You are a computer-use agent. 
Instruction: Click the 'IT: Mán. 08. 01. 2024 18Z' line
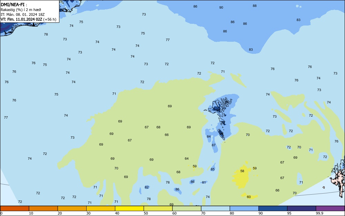coord(23,14)
